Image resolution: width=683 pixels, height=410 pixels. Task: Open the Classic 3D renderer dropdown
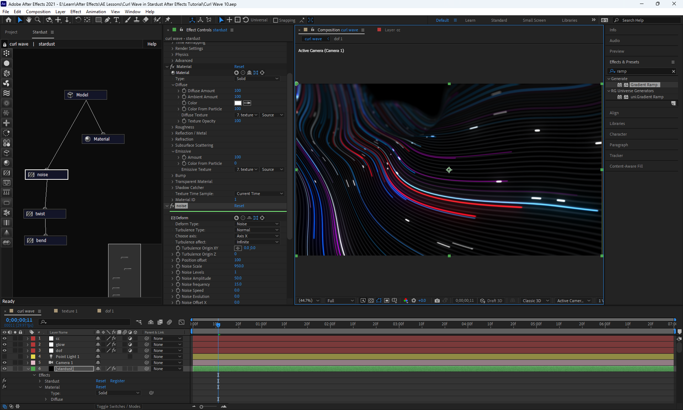(535, 301)
